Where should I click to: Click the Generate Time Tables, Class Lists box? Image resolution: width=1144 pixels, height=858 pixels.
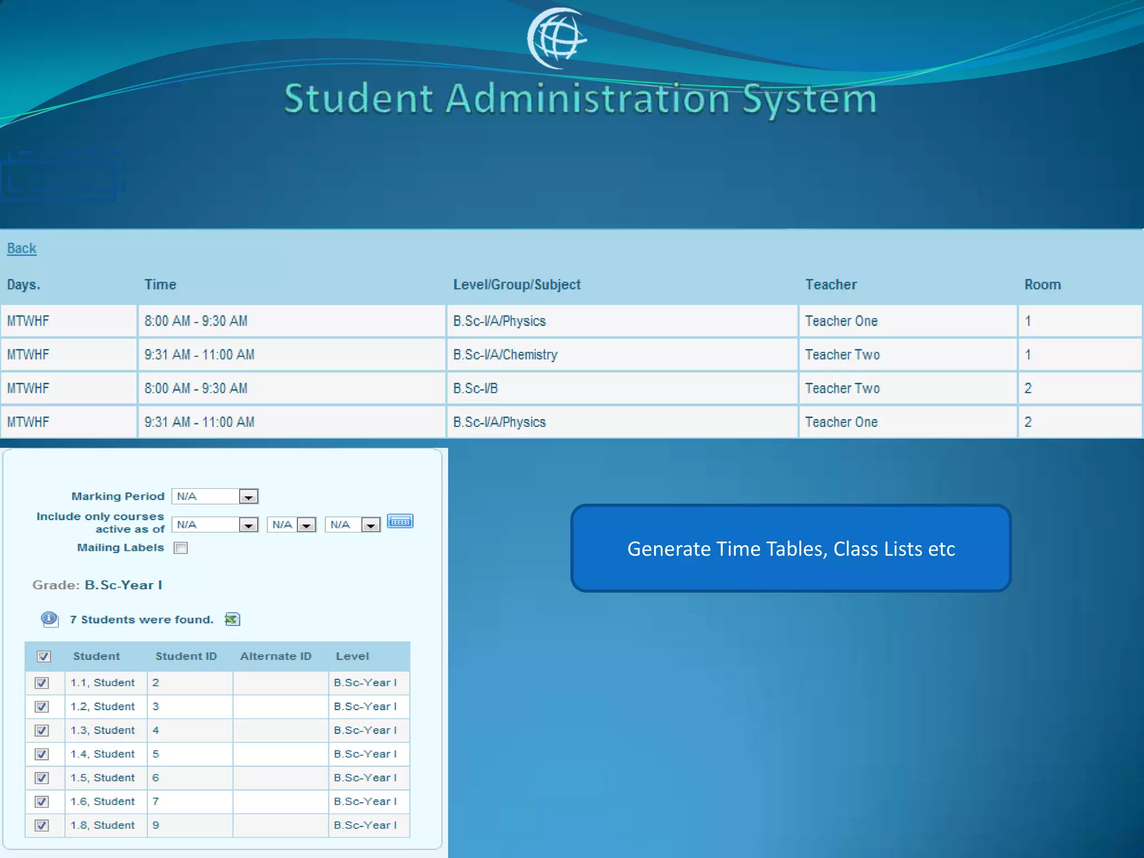click(x=791, y=548)
